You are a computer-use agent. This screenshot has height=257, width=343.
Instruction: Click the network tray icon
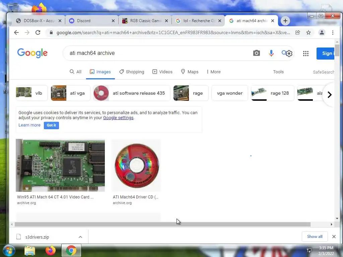coord(309,250)
